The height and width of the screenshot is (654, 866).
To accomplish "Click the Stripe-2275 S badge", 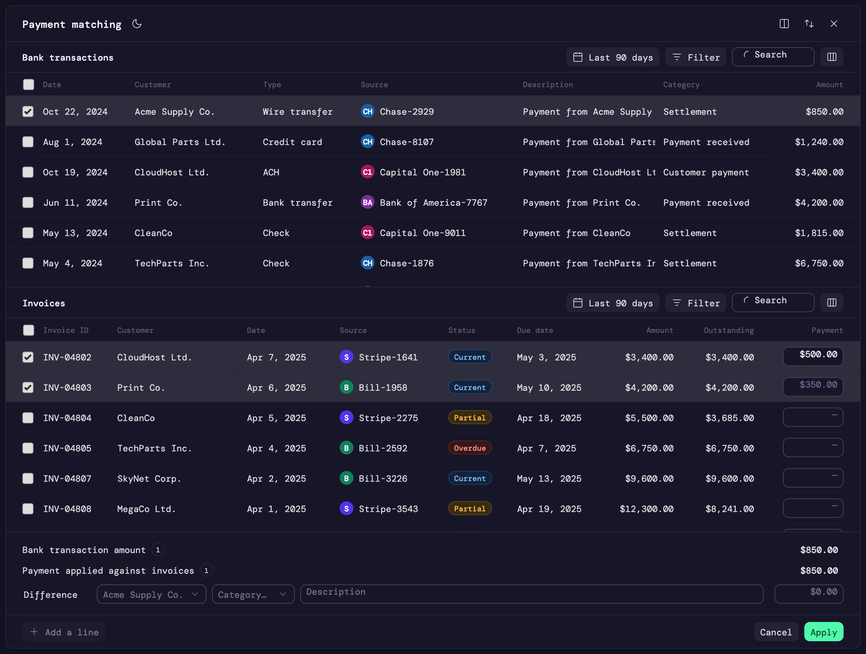I will [346, 418].
